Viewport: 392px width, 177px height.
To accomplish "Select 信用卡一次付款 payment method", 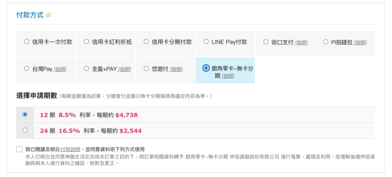I will click(26, 42).
